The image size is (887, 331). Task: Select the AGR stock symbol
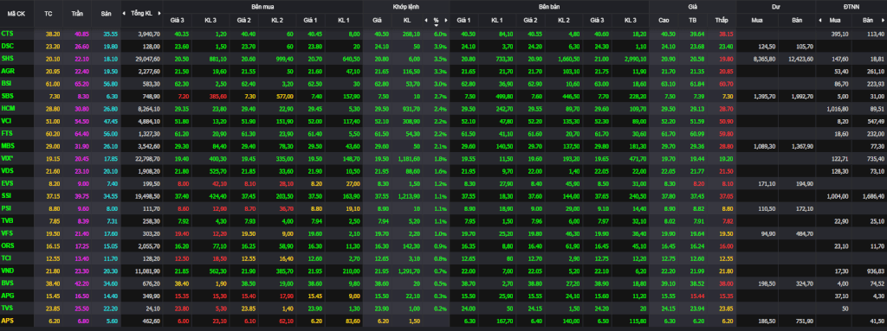click(x=8, y=71)
